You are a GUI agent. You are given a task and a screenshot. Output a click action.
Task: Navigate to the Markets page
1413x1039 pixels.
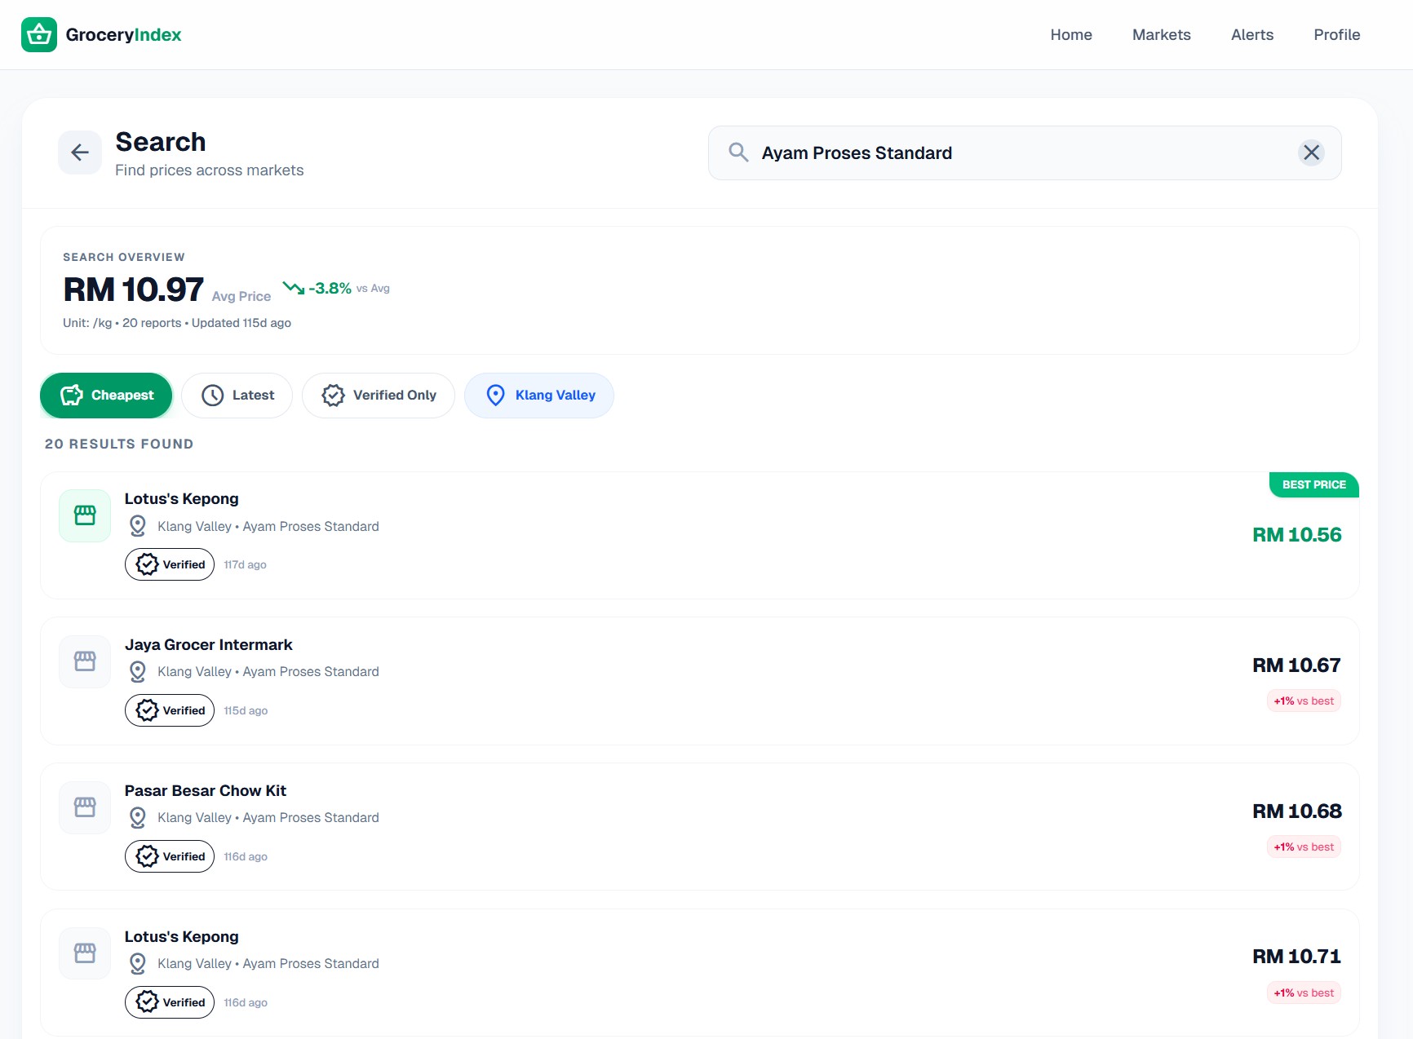(1161, 35)
